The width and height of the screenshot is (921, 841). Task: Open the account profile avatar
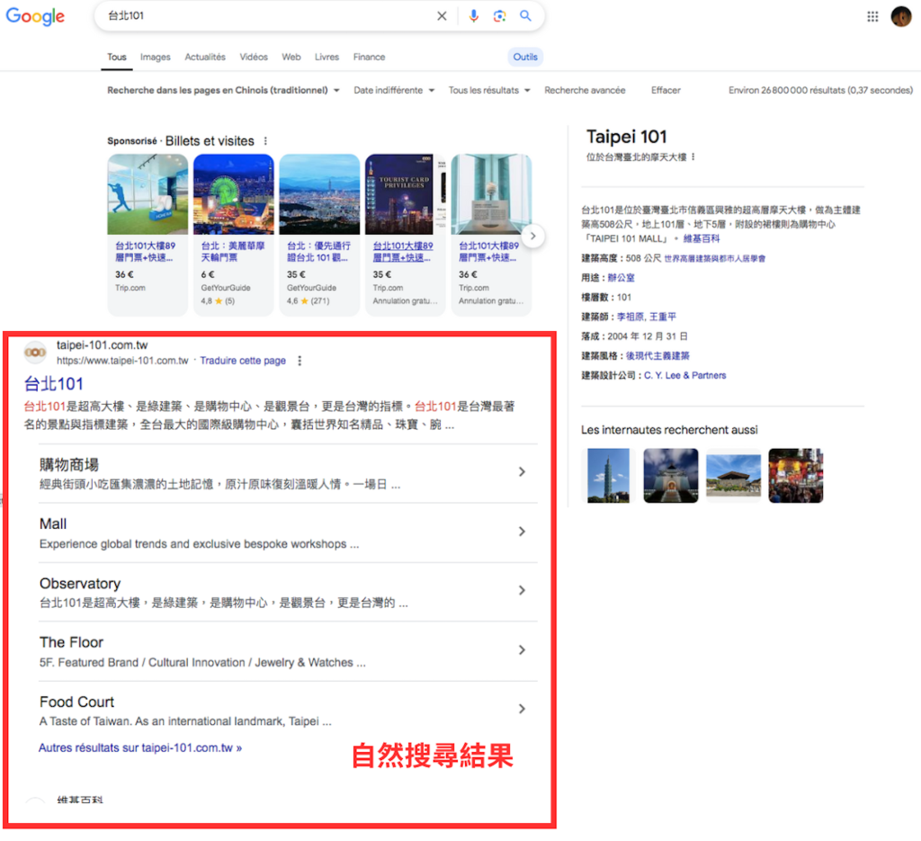tap(901, 16)
